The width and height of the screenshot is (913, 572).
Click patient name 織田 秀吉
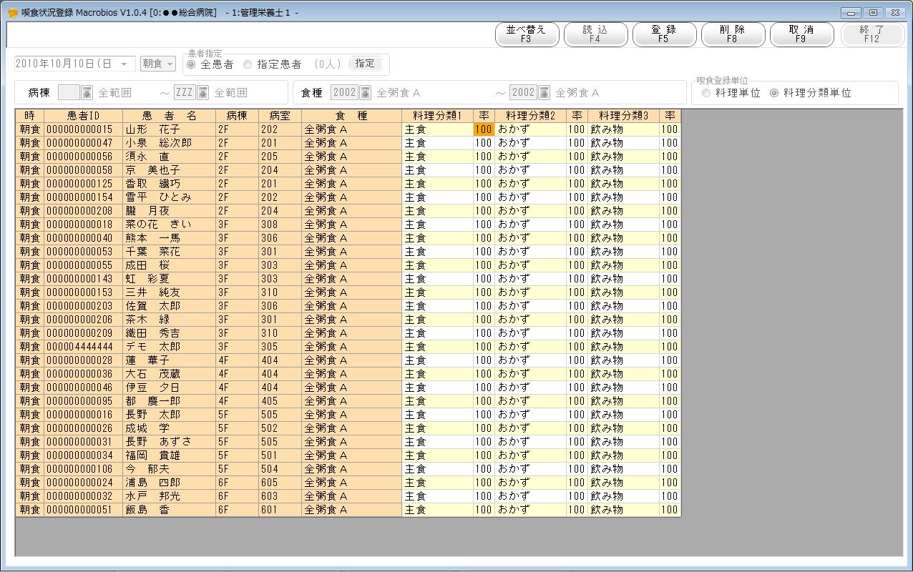pos(169,333)
